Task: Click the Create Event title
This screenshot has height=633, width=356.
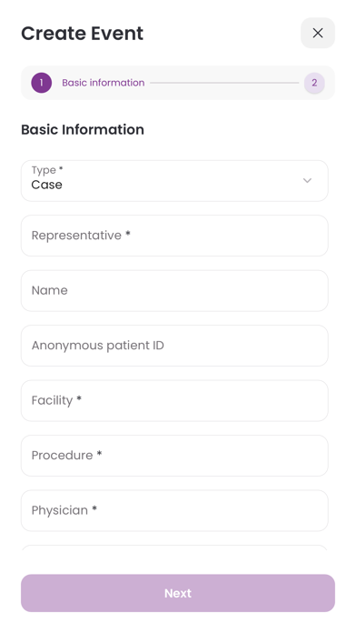Action: pos(83,34)
